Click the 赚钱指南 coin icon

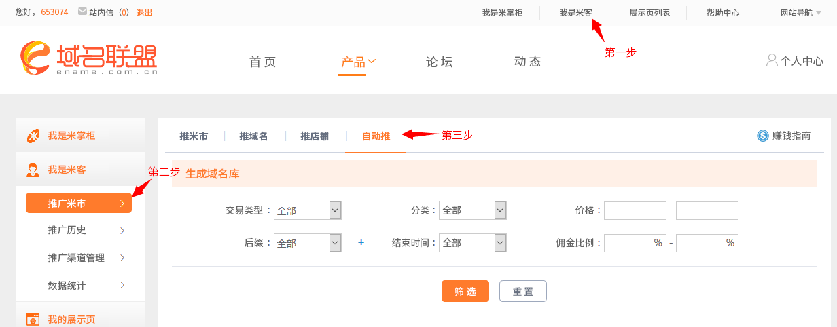[762, 136]
